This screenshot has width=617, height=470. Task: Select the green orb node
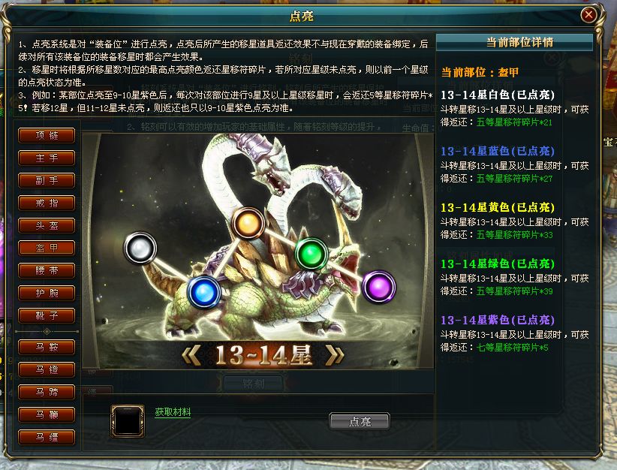point(312,254)
